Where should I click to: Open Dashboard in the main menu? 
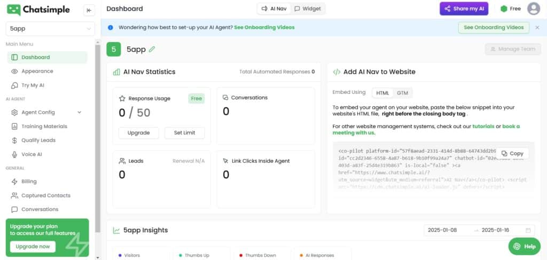(47, 58)
